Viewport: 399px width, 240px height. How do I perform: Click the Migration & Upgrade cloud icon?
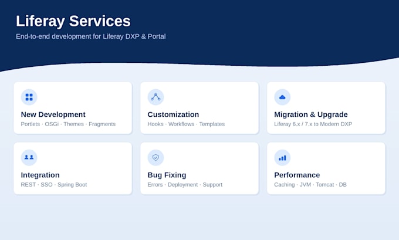point(282,97)
